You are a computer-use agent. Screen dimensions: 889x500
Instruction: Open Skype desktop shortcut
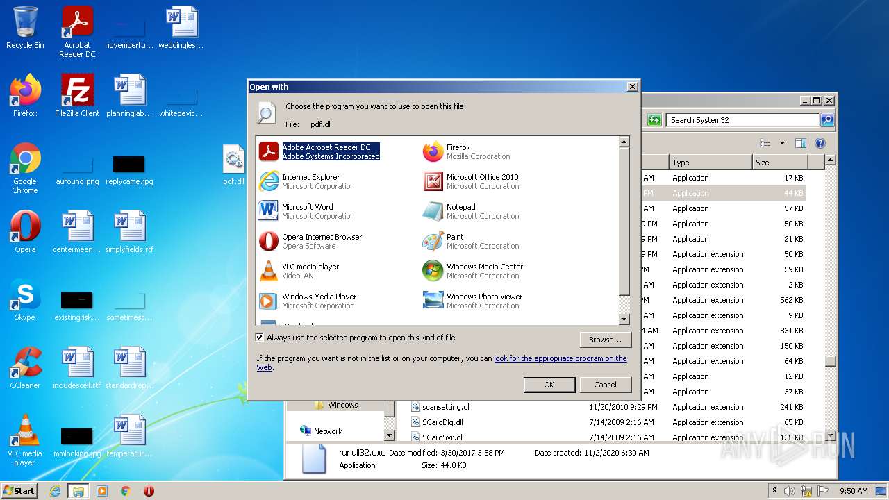[25, 300]
